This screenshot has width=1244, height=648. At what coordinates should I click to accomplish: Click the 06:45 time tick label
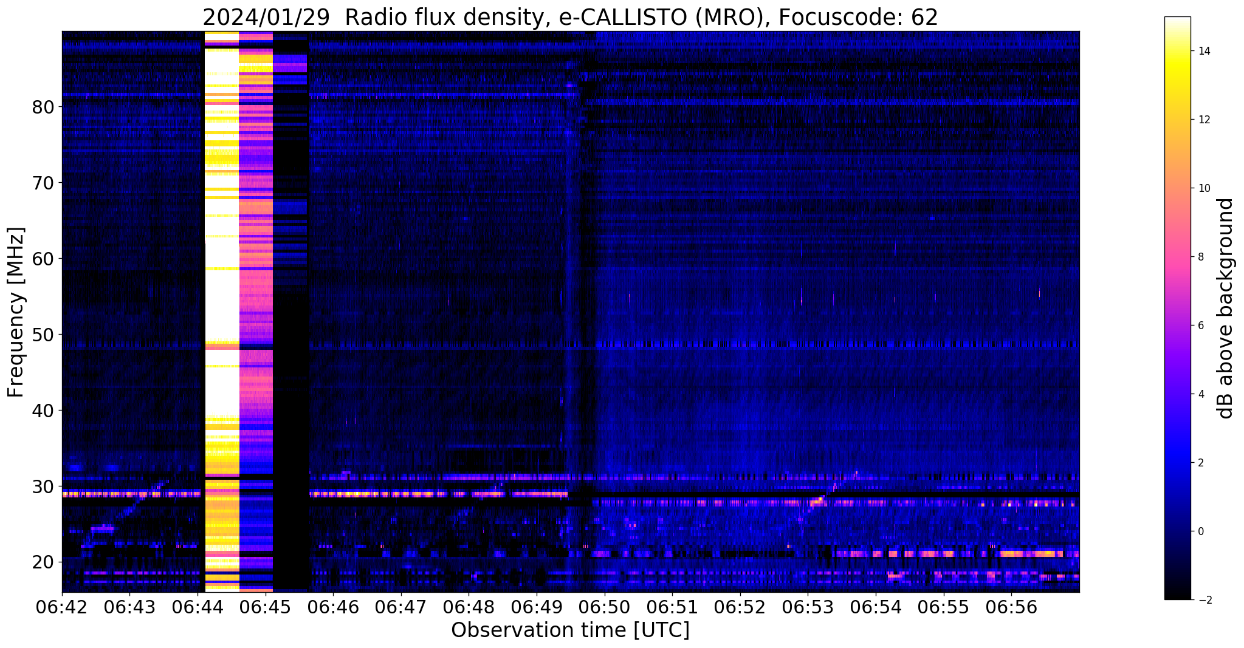[266, 607]
